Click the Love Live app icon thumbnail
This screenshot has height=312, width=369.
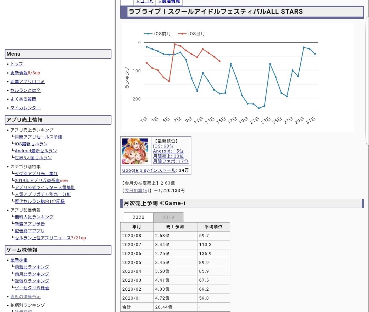(x=135, y=151)
